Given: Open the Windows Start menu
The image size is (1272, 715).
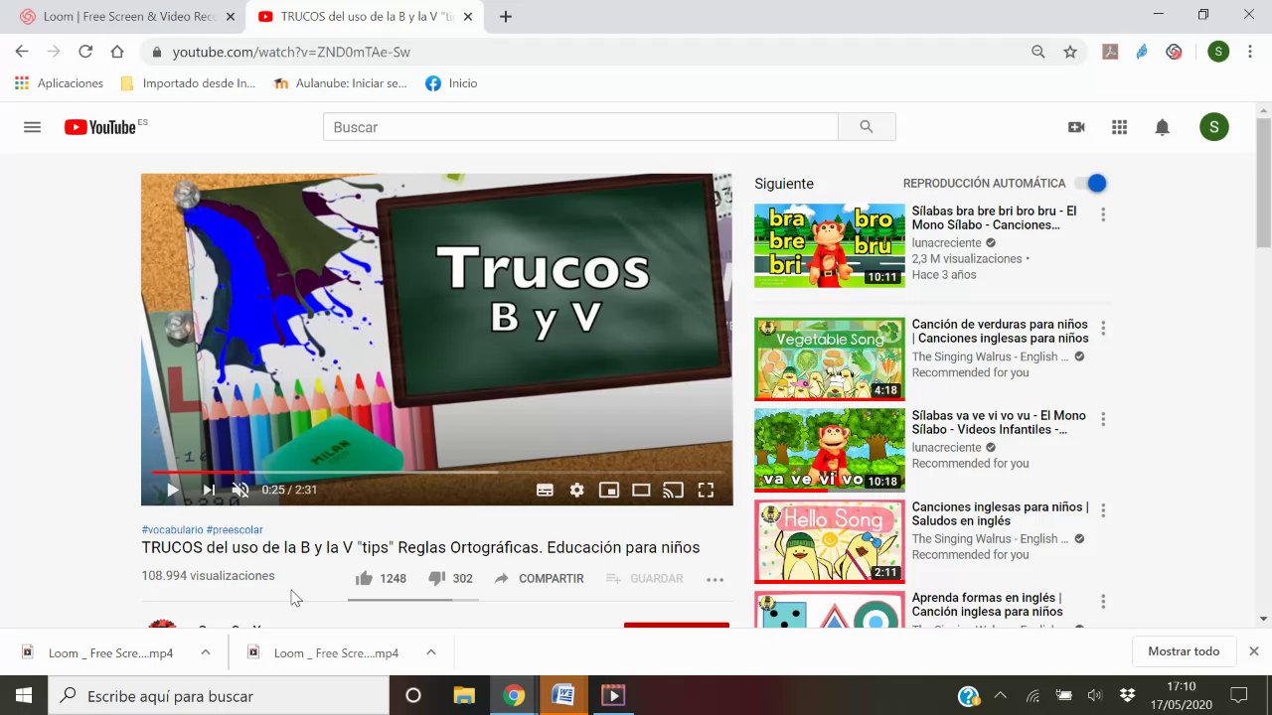Looking at the screenshot, I should tap(24, 696).
